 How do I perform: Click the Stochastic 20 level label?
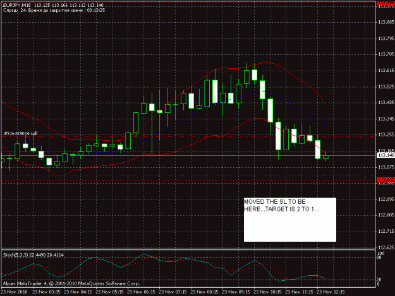[380, 280]
